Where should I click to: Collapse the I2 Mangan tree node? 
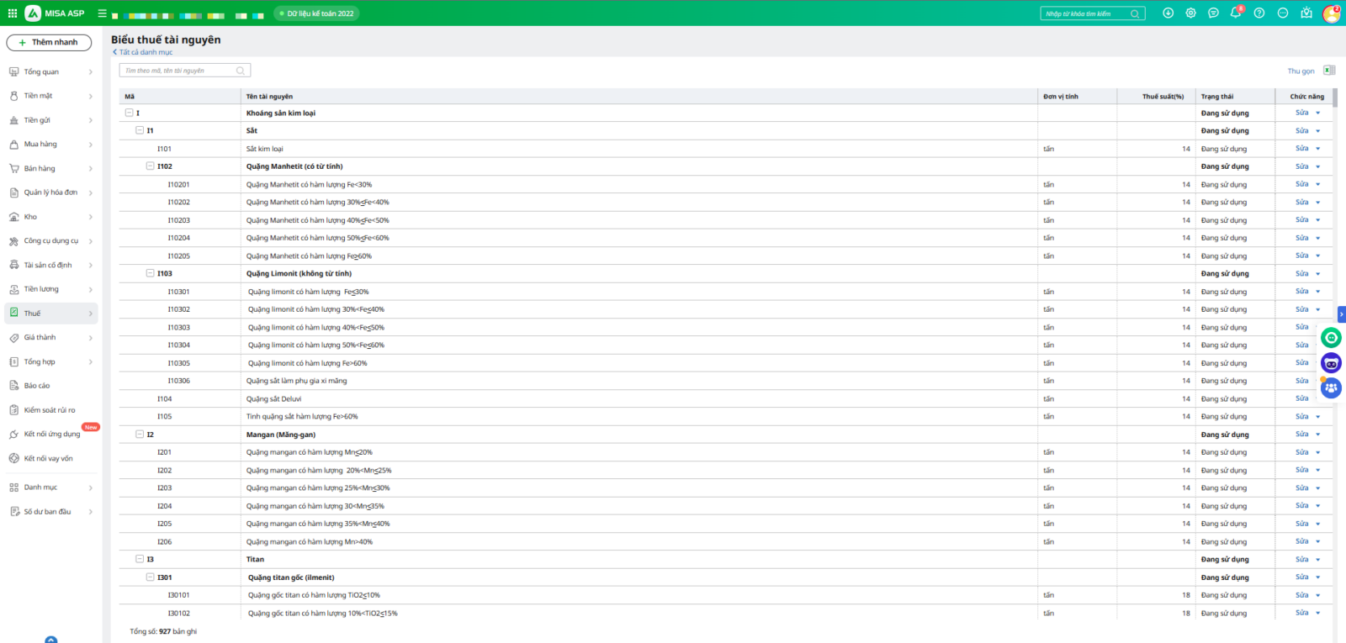[140, 435]
